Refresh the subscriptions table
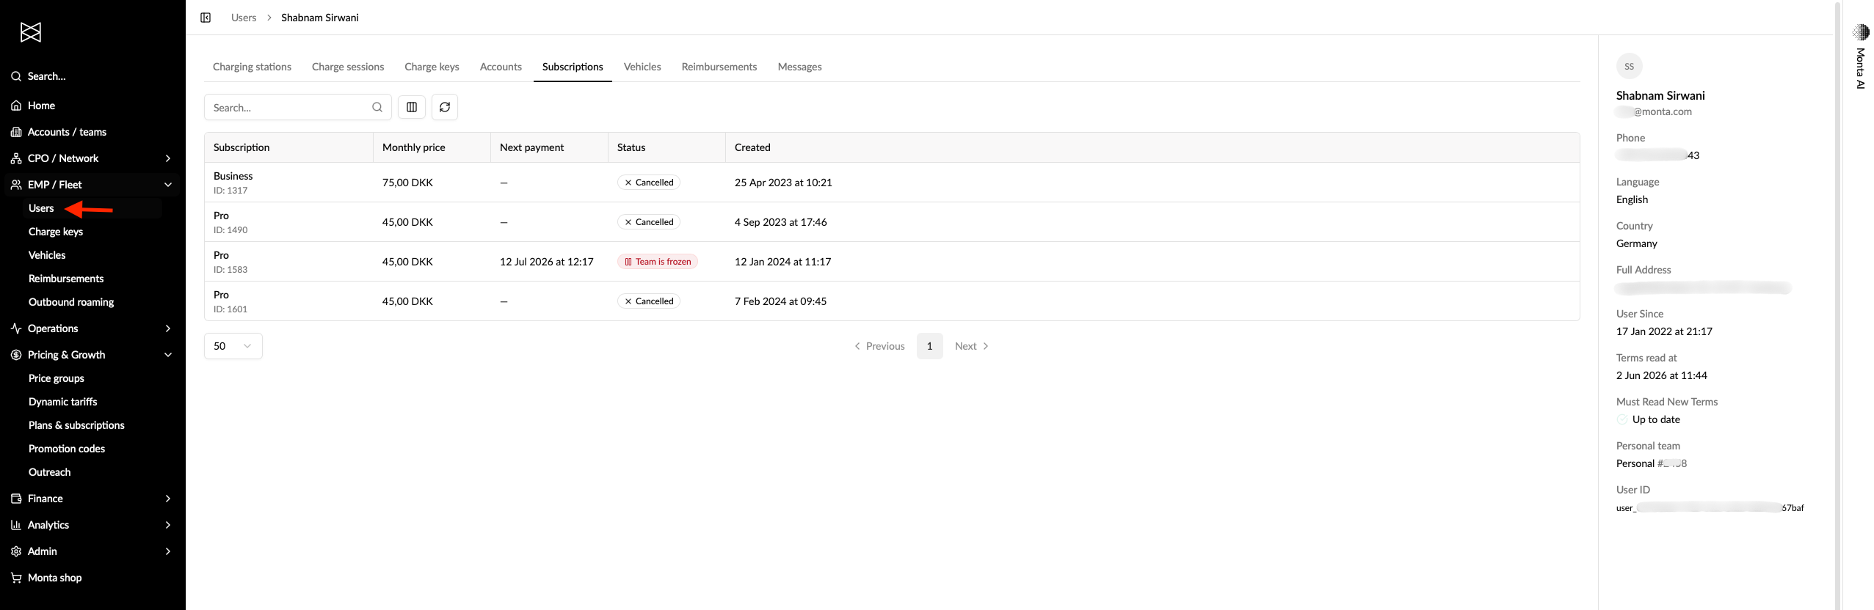The width and height of the screenshot is (1874, 610). coord(445,107)
